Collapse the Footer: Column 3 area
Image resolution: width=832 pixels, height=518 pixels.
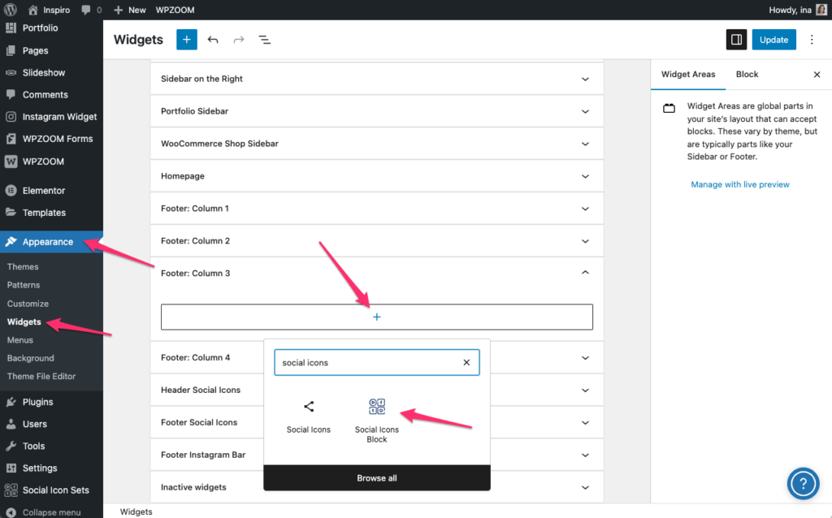(585, 274)
